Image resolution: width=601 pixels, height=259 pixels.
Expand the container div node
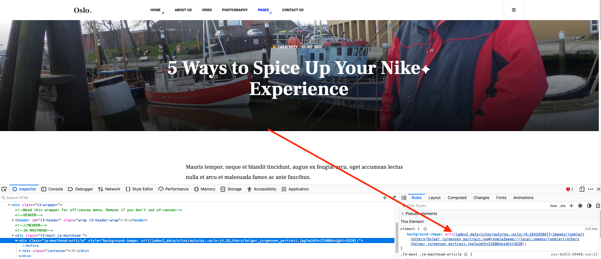pos(20,251)
